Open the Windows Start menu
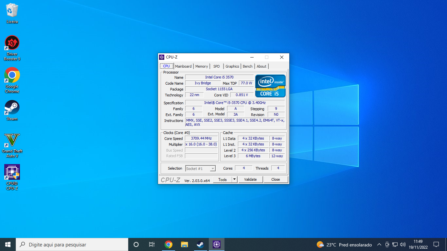 click(8, 244)
